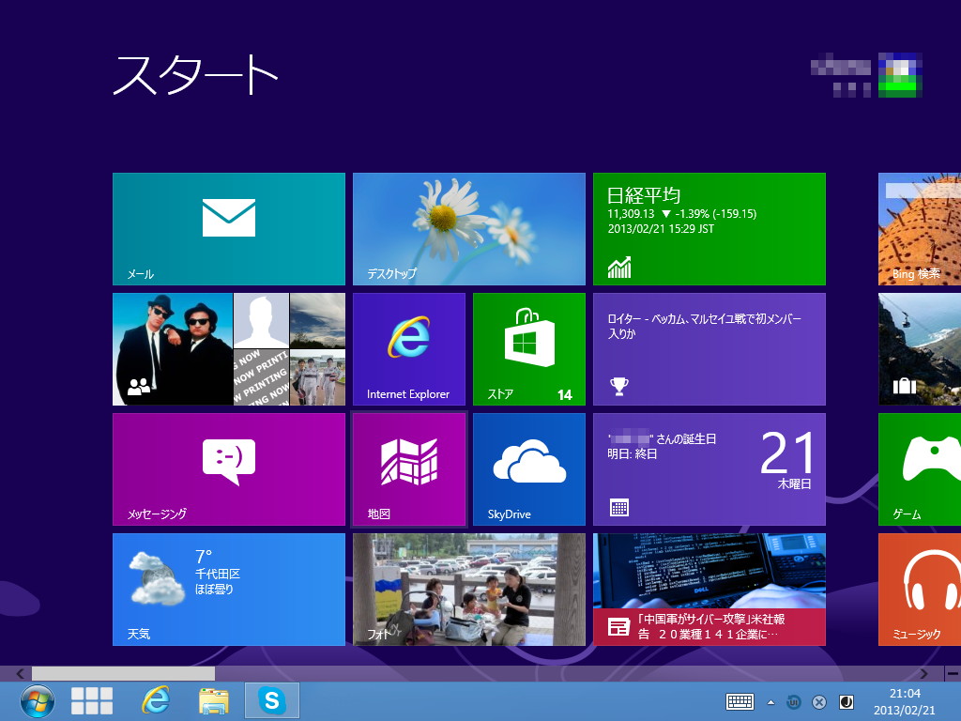Image resolution: width=961 pixels, height=721 pixels.
Task: Open the Games (ゲーム) tile
Action: point(920,469)
